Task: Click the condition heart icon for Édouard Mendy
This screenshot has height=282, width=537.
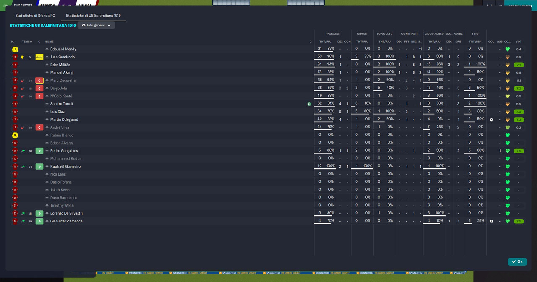Action: coord(508,49)
